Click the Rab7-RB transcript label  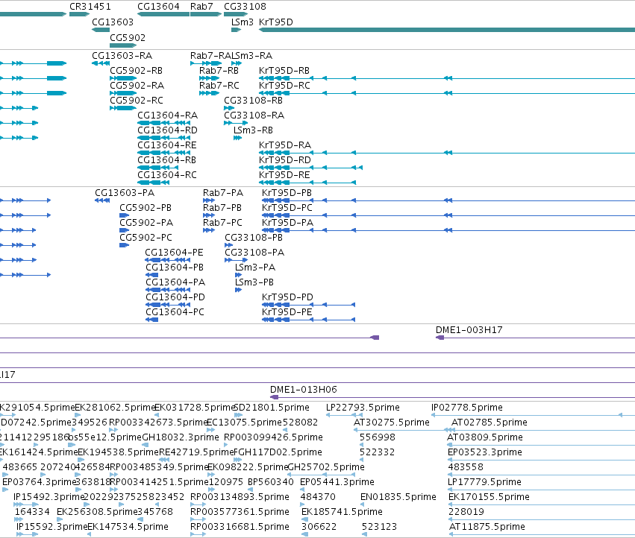(219, 70)
